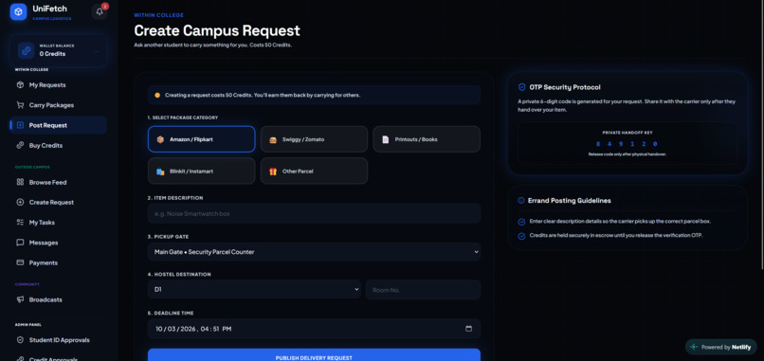Image resolution: width=764 pixels, height=361 pixels.
Task: Open Create Request sidebar link
Action: point(59,202)
